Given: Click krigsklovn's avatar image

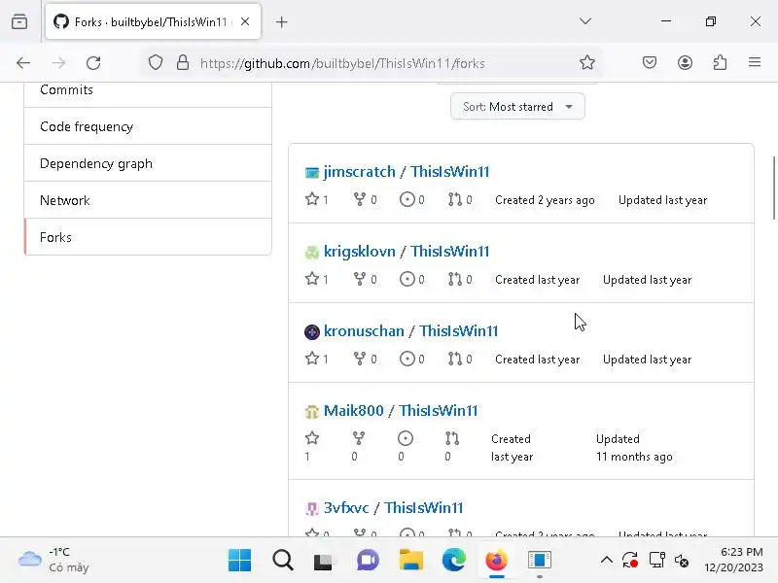Looking at the screenshot, I should (311, 253).
